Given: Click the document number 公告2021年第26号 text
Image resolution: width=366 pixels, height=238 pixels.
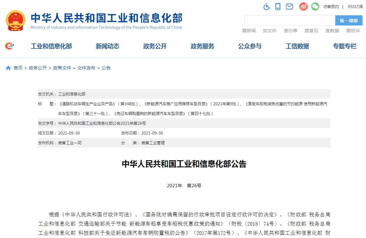Looking at the screenshot, I should click(102, 123).
